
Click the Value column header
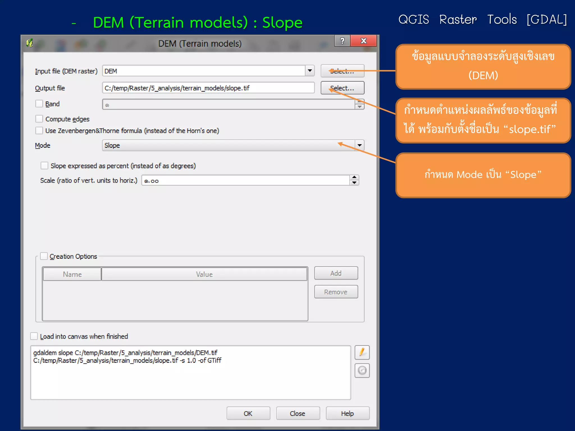coord(204,274)
